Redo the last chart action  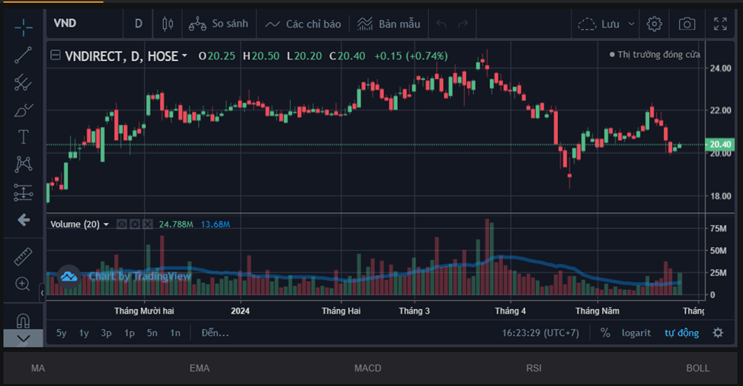point(463,24)
